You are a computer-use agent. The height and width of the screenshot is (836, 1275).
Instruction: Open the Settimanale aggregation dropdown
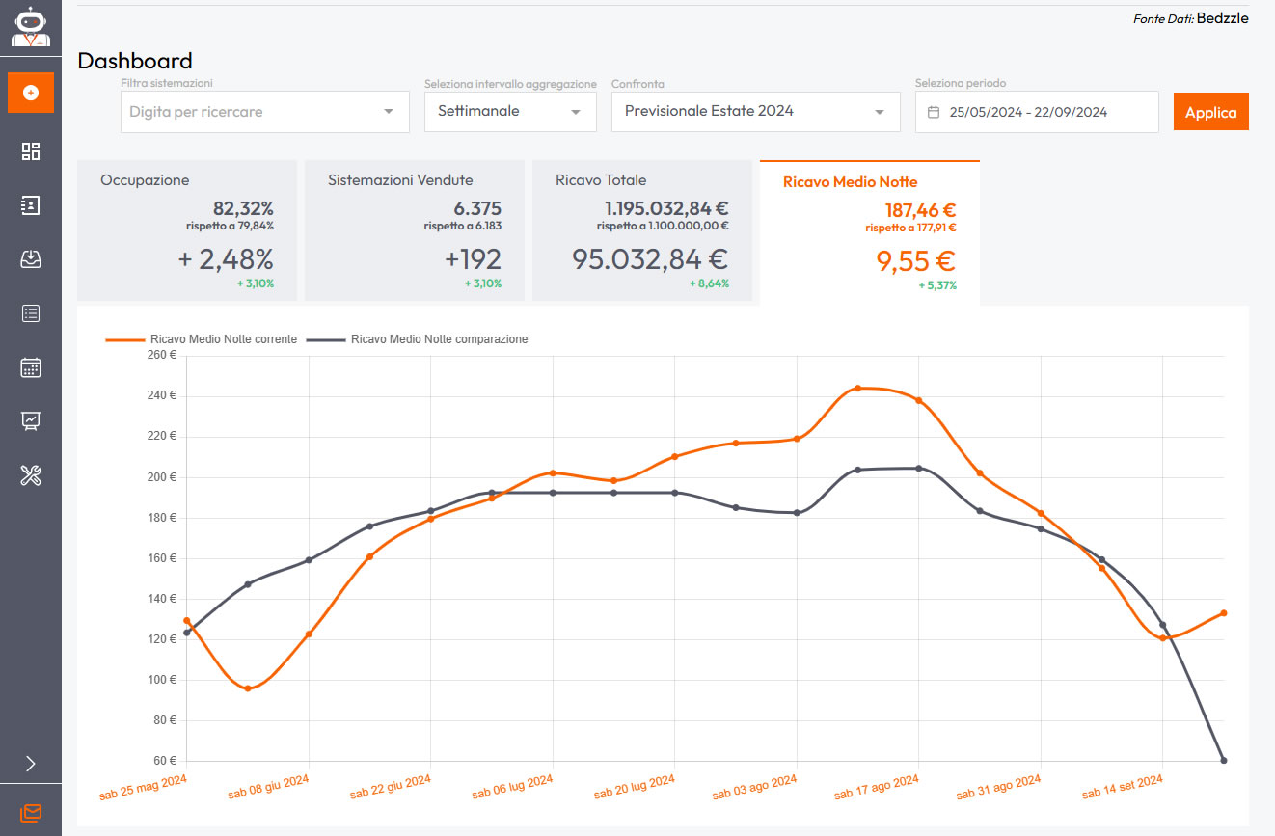click(510, 112)
